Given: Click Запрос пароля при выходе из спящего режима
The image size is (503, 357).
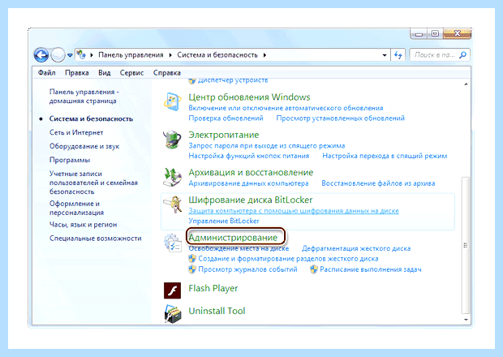Looking at the screenshot, I should pyautogui.click(x=267, y=146).
